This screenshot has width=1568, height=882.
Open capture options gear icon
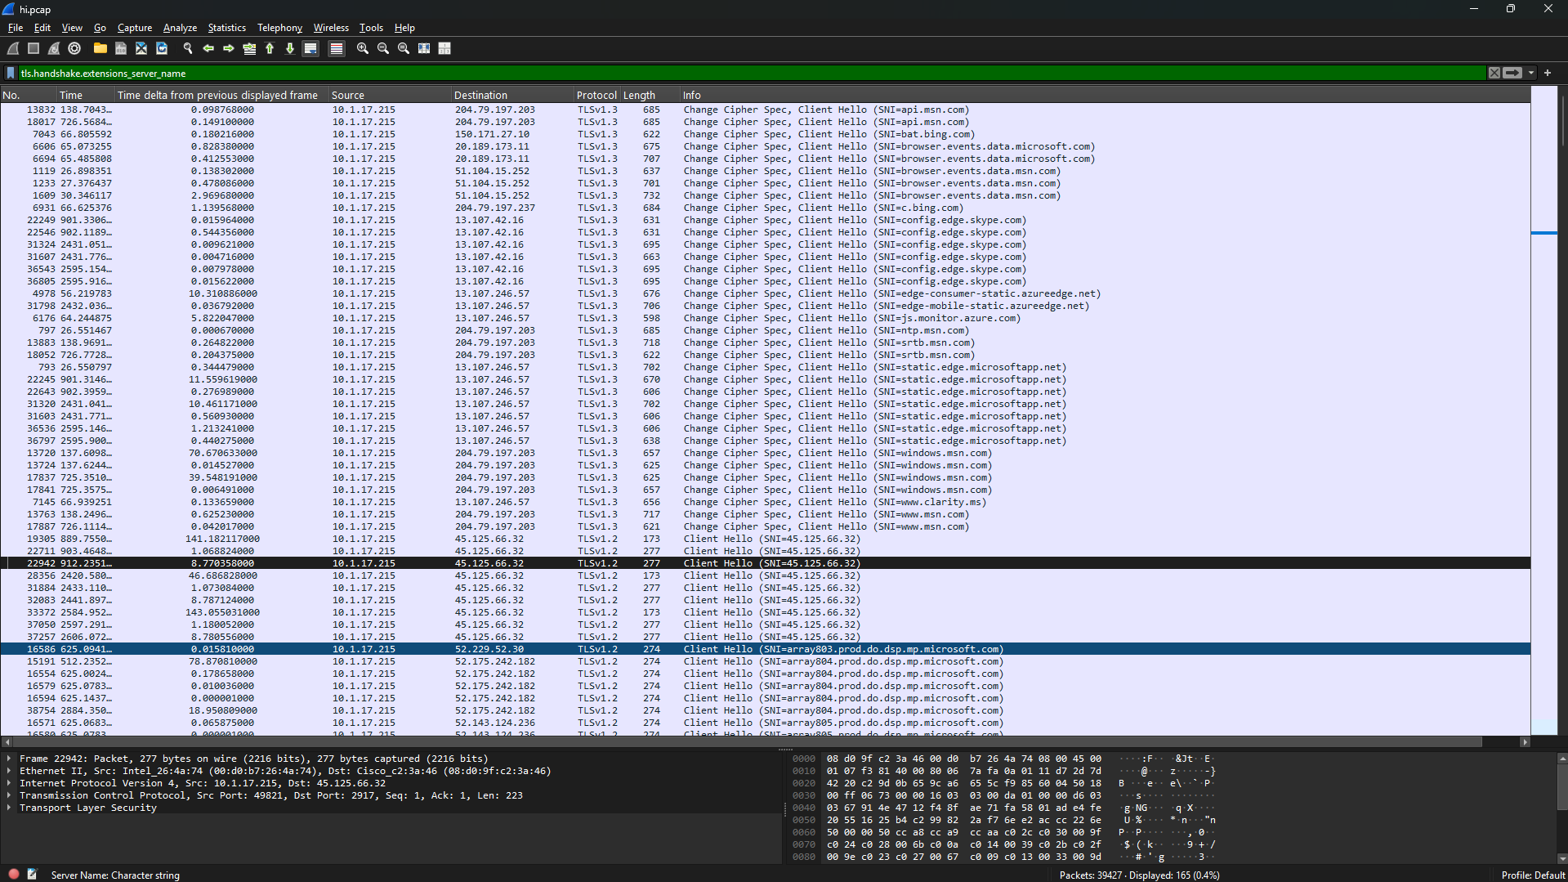[74, 49]
